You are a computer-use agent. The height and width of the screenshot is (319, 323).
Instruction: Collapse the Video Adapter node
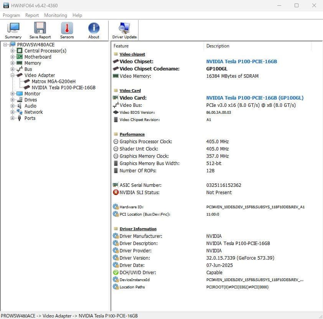13,75
